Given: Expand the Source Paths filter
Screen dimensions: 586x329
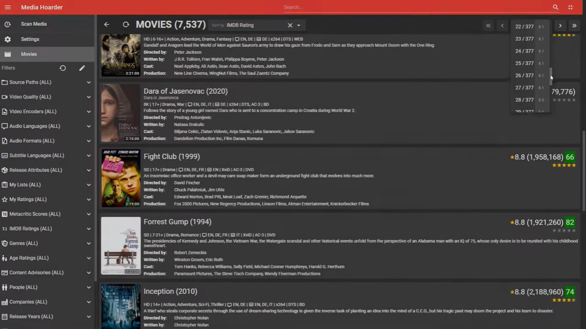Looking at the screenshot, I should [89, 82].
